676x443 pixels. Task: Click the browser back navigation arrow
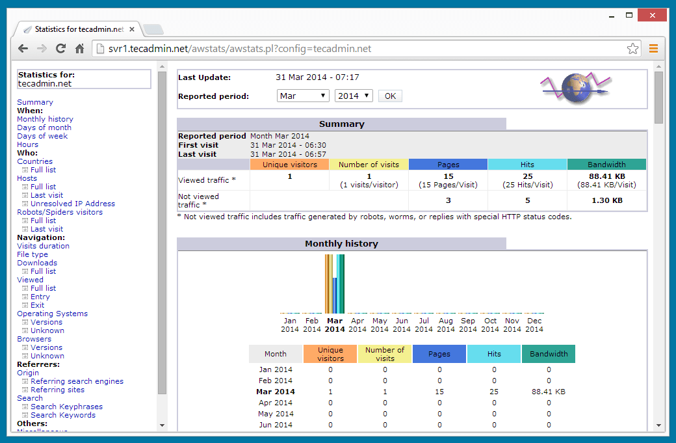click(x=22, y=48)
